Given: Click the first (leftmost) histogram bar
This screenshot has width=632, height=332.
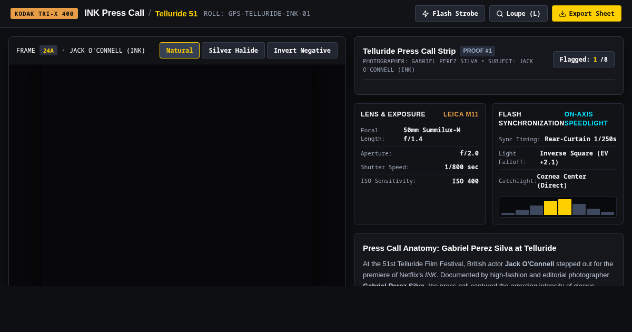Looking at the screenshot, I should tap(508, 214).
